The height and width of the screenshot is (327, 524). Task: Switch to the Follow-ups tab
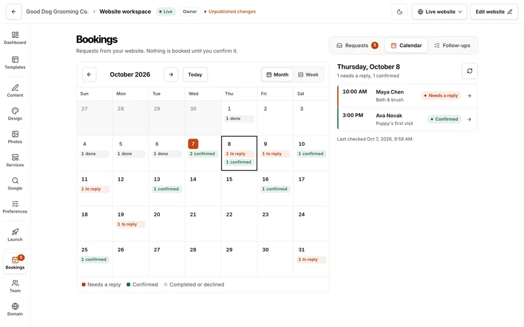coord(452,45)
